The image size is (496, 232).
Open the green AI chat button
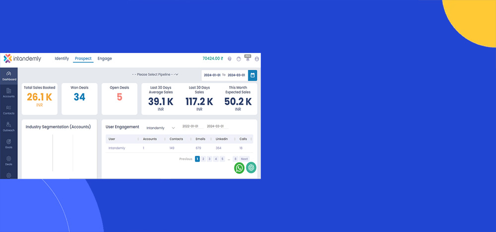click(251, 167)
